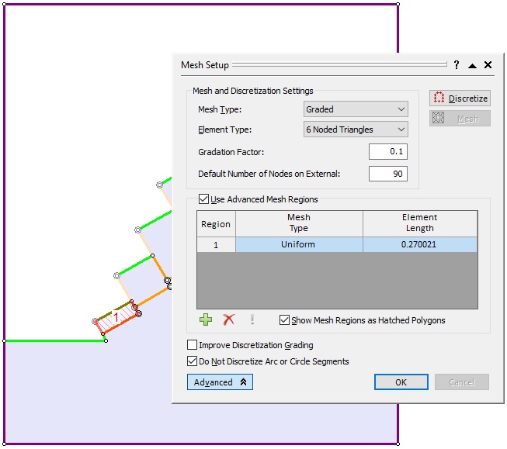Click the help question mark icon
Screen dimensions: 507x449
(457, 65)
